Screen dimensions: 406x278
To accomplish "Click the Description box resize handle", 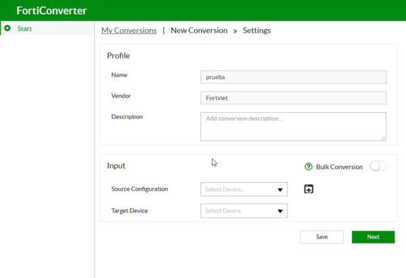I will click(x=383, y=138).
